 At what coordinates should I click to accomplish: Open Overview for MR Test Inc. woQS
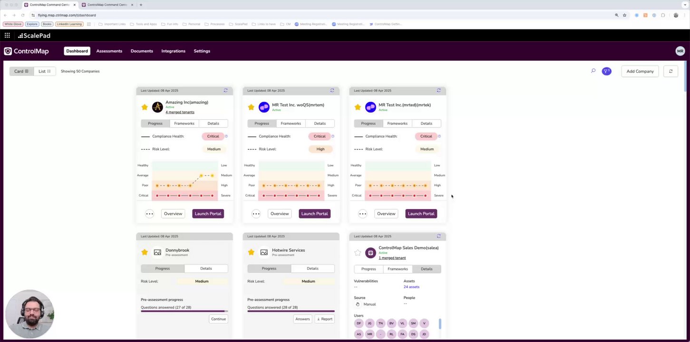(x=280, y=214)
